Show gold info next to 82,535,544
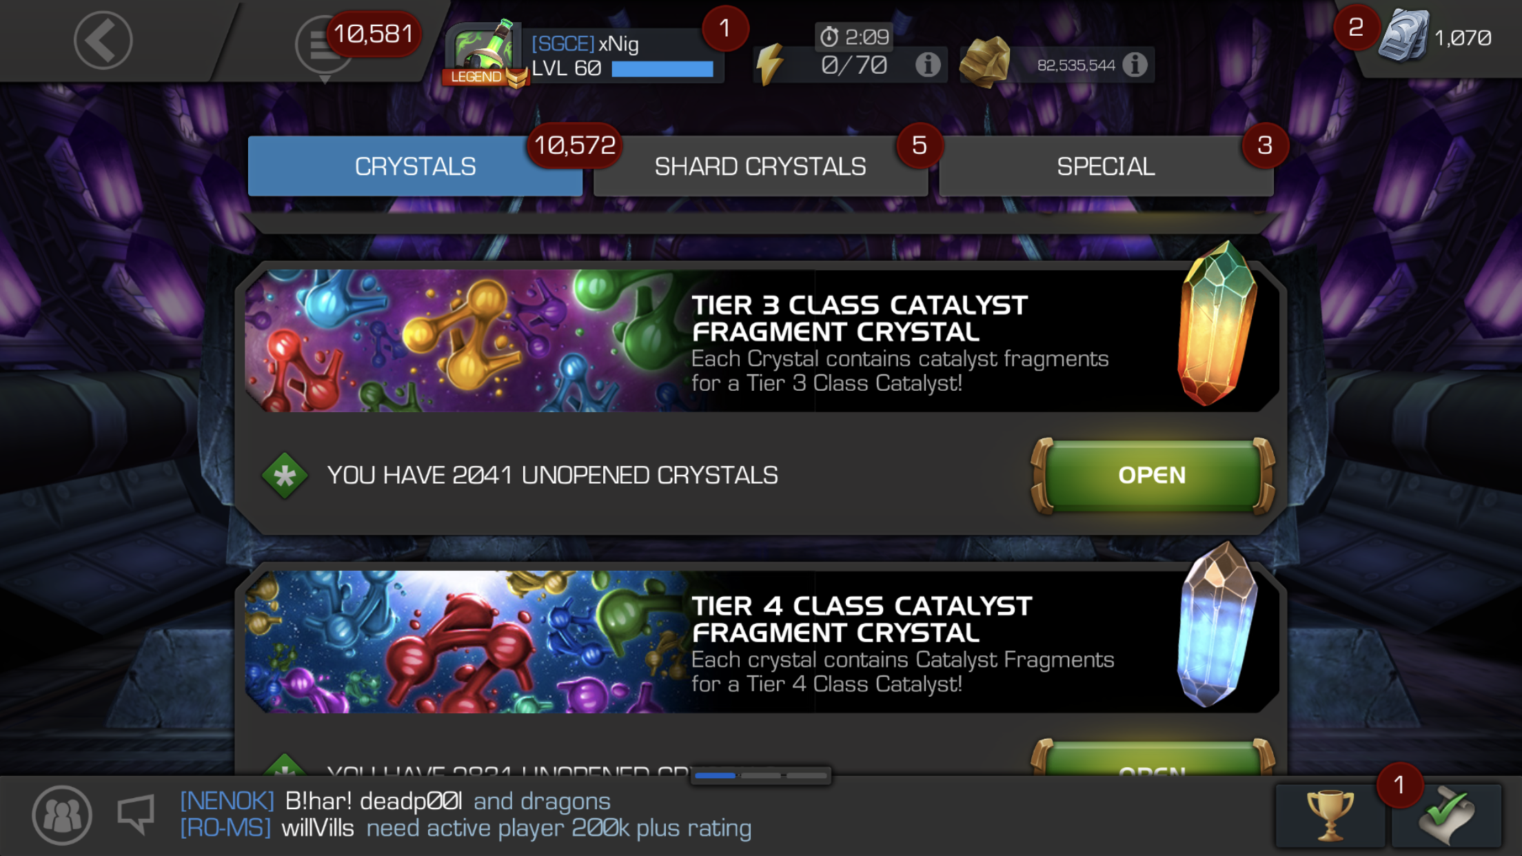Screen dimensions: 1522x856 coord(1135,65)
